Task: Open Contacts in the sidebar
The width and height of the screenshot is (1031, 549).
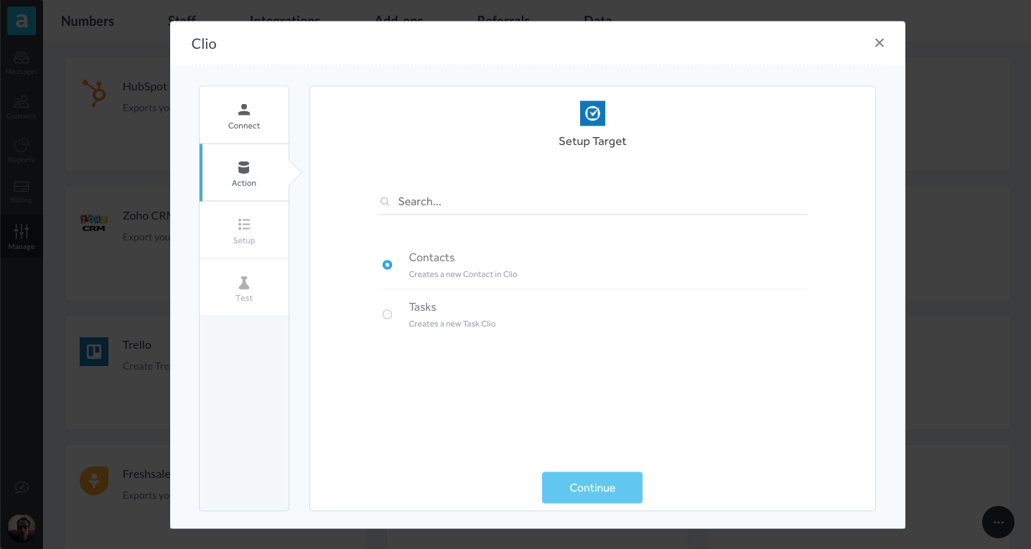Action: coord(22,108)
